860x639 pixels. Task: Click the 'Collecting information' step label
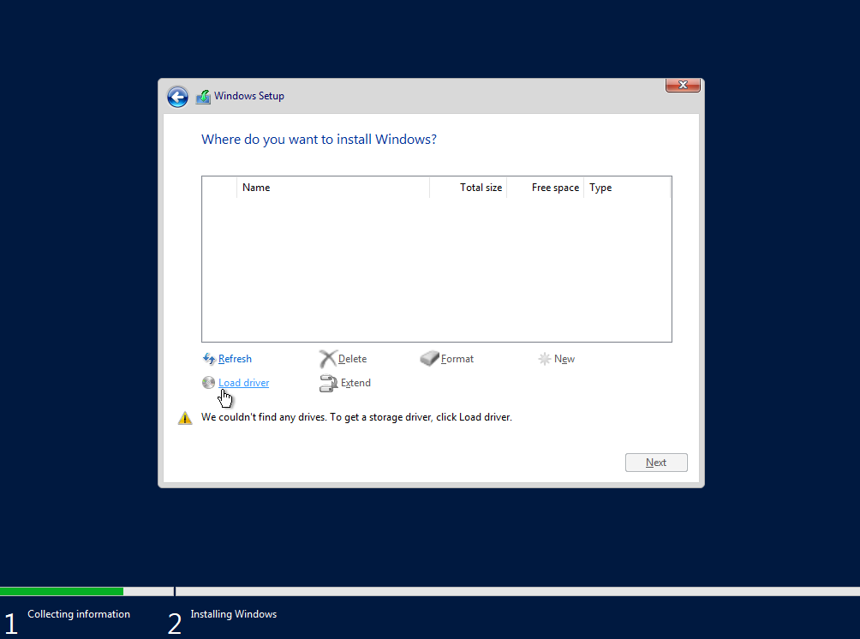(x=79, y=614)
